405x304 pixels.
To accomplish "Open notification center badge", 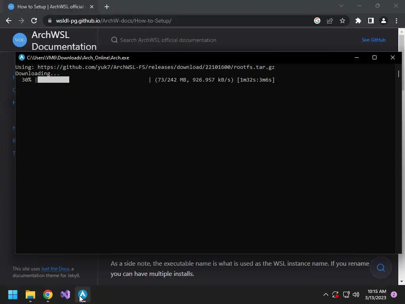I will (394, 294).
